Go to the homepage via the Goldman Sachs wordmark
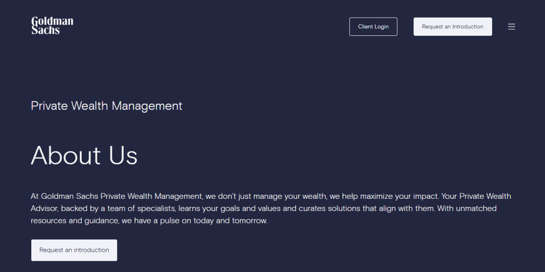 click(x=52, y=26)
